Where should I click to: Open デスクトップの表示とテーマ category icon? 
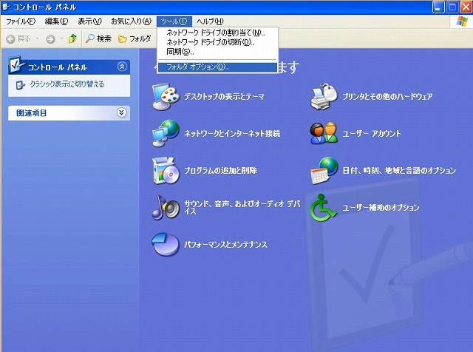(x=166, y=97)
